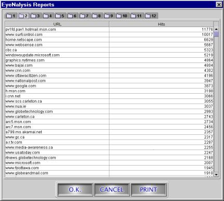The height and width of the screenshot is (201, 224).
Task: Select the www.globetechnology.com row
Action: pos(109,111)
